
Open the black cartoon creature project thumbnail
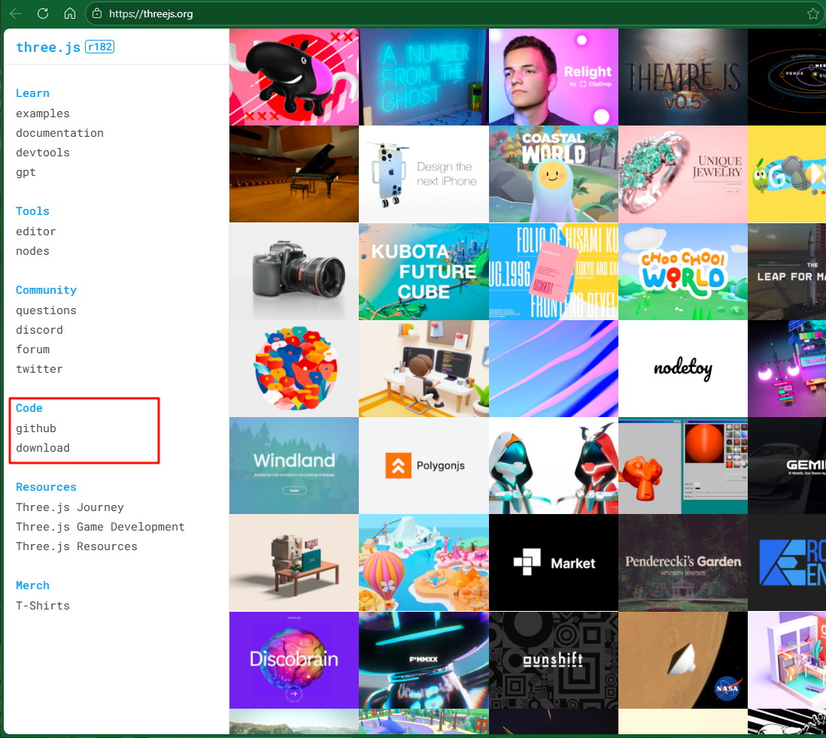(x=294, y=77)
